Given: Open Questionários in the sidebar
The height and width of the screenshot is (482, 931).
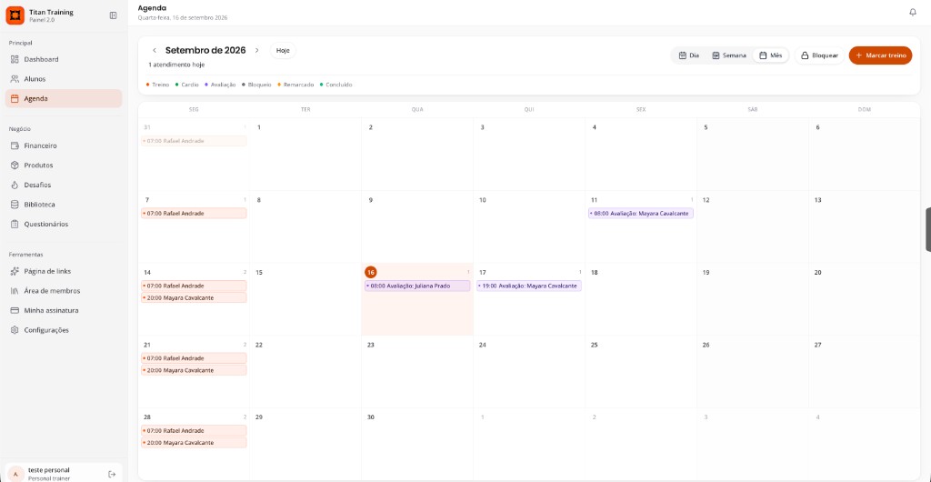Looking at the screenshot, I should pyautogui.click(x=64, y=224).
